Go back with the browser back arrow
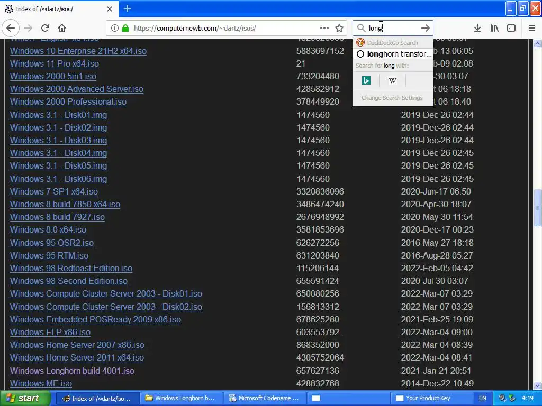Screen dimensions: 542x406 [11, 28]
